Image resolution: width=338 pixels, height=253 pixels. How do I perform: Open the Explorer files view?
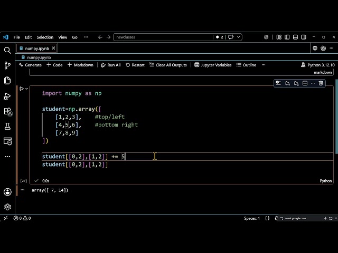pos(7,81)
